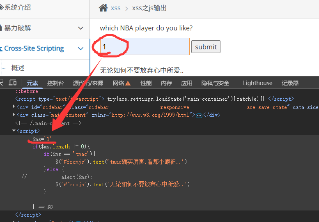Expand the main-content div node
This screenshot has width=319, height=222.
(x=14, y=115)
